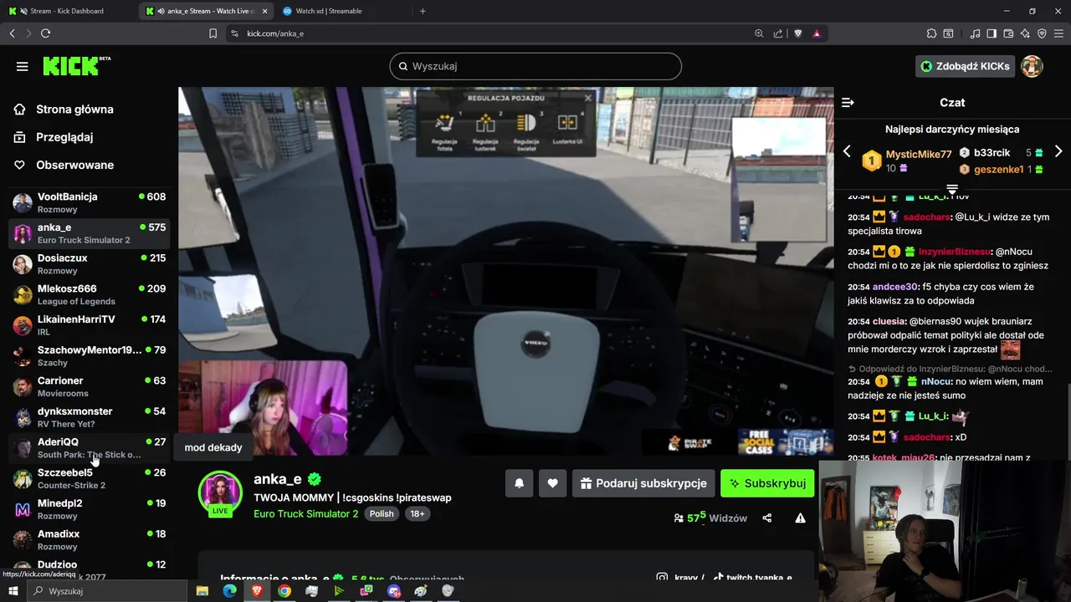Screen dimensions: 1071x602
Task: Open VooltBanicja channel in sidebar
Action: coord(89,202)
